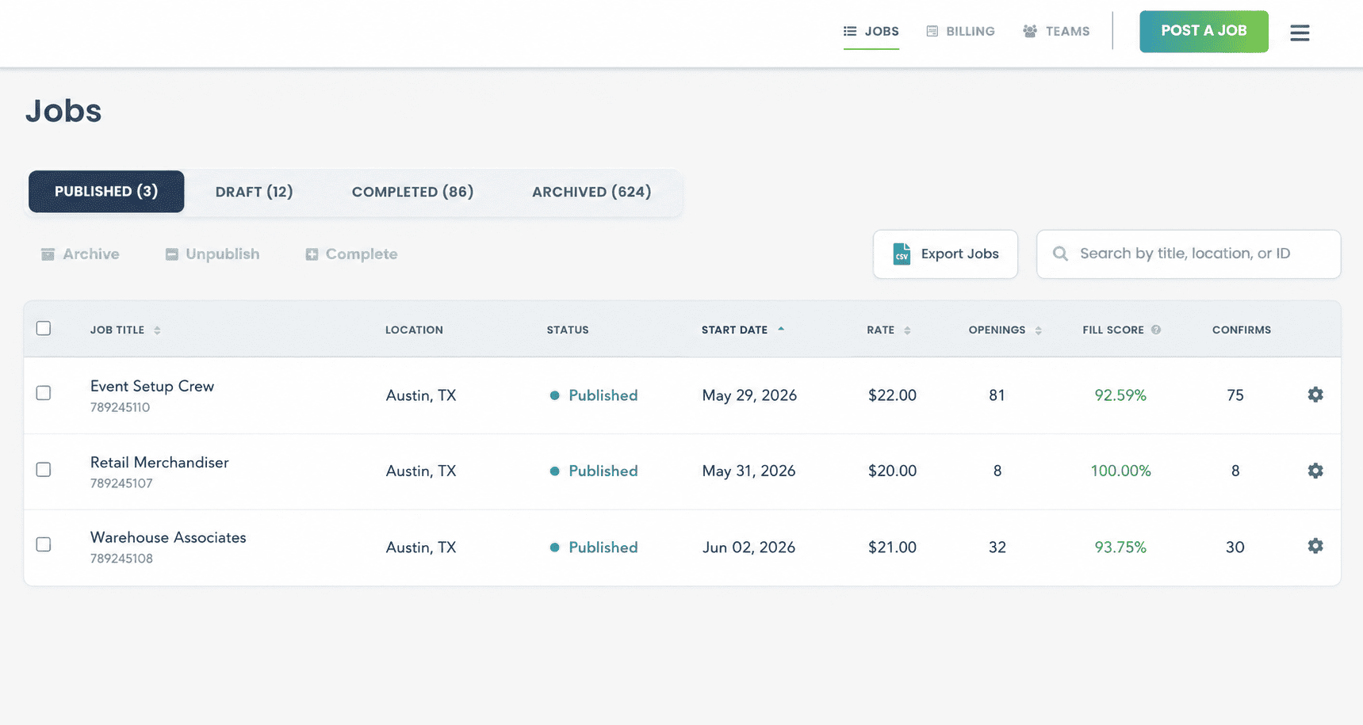This screenshot has height=725, width=1363.
Task: Click the Unpublish icon
Action: click(x=171, y=254)
